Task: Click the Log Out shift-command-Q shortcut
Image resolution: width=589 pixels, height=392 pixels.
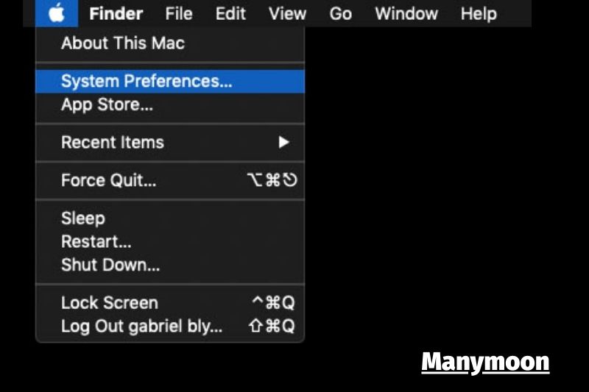Action: click(x=272, y=326)
